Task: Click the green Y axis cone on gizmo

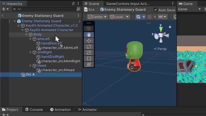Action: [161, 29]
